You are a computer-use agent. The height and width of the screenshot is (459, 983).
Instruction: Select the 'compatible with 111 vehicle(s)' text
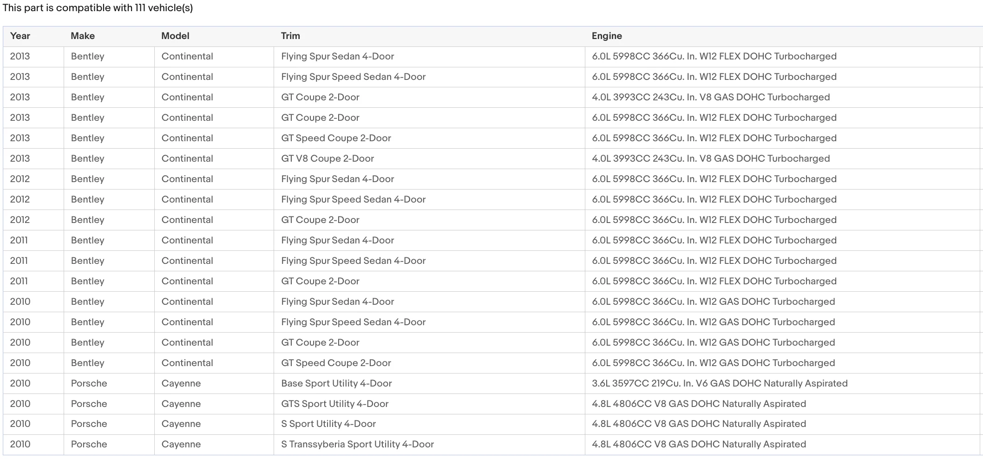pos(124,8)
